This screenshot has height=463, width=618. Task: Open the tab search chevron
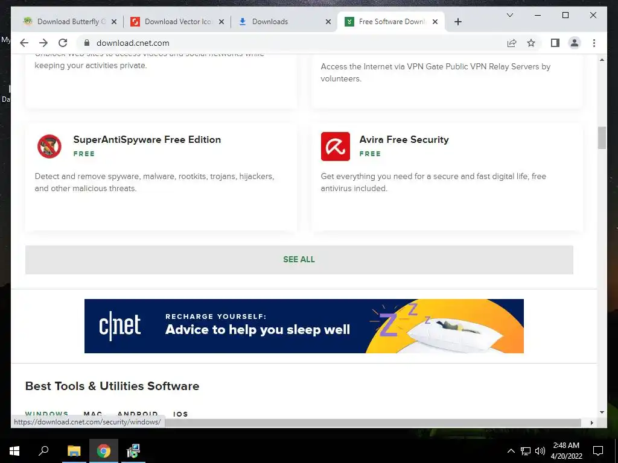pos(509,15)
